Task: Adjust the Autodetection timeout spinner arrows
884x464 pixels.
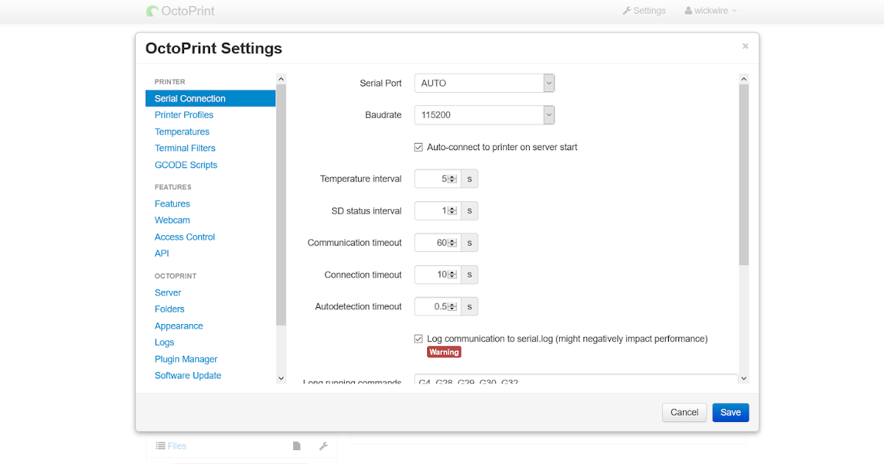Action: [453, 306]
